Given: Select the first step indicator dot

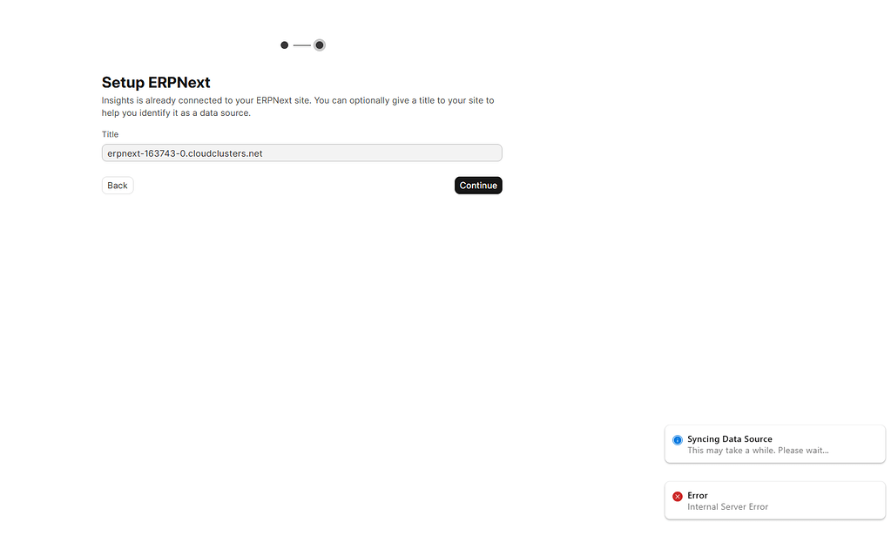Looking at the screenshot, I should click(x=284, y=44).
